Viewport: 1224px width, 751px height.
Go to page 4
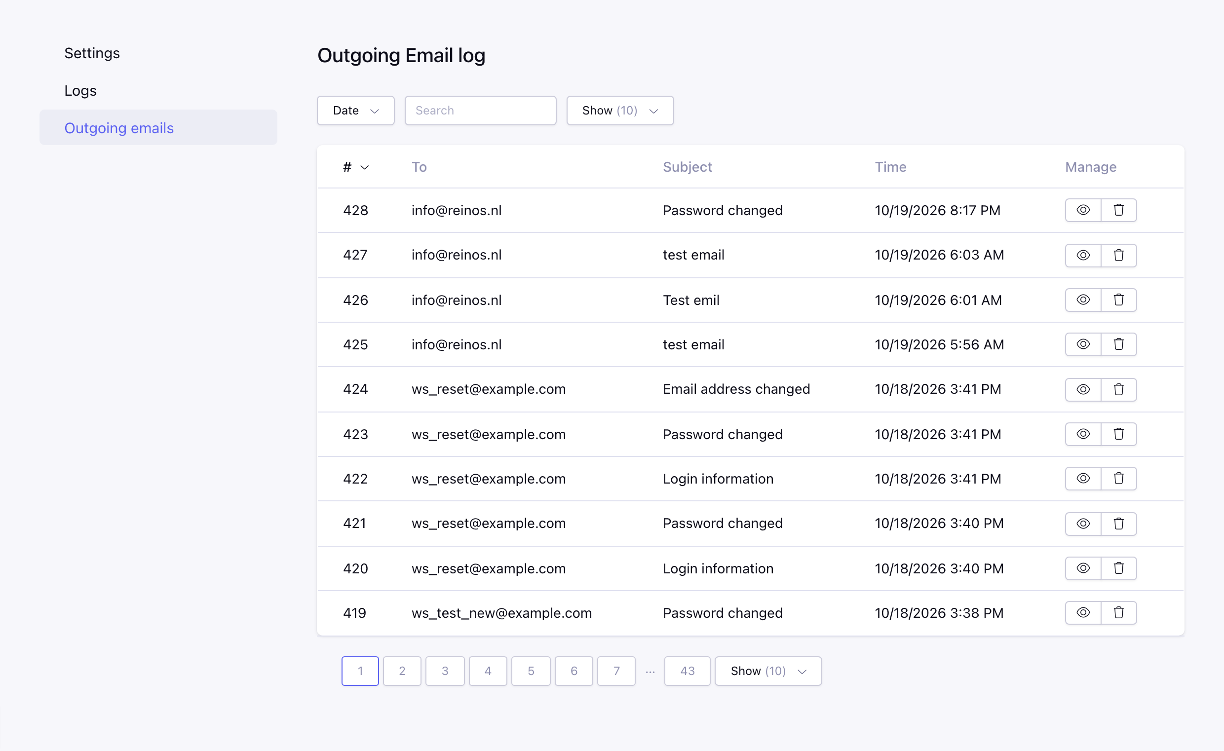click(x=488, y=671)
